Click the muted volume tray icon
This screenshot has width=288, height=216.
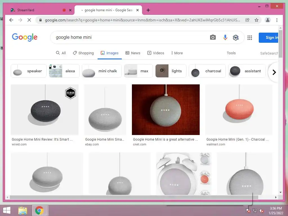[261, 210]
